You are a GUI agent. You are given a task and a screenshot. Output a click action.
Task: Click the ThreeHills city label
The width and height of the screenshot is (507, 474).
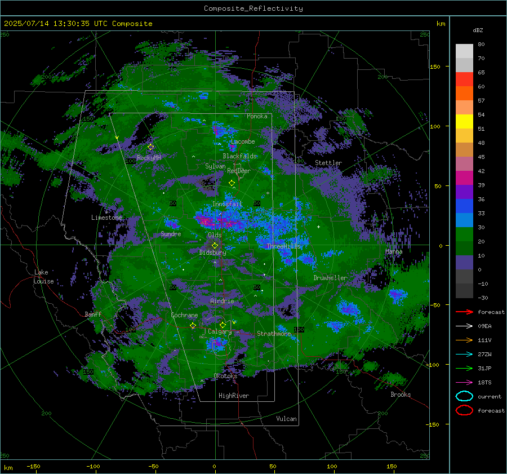coord(283,246)
